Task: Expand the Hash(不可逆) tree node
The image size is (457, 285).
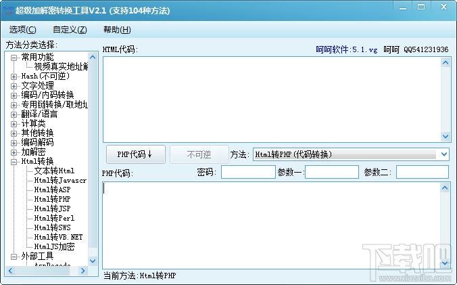Action: [14, 76]
